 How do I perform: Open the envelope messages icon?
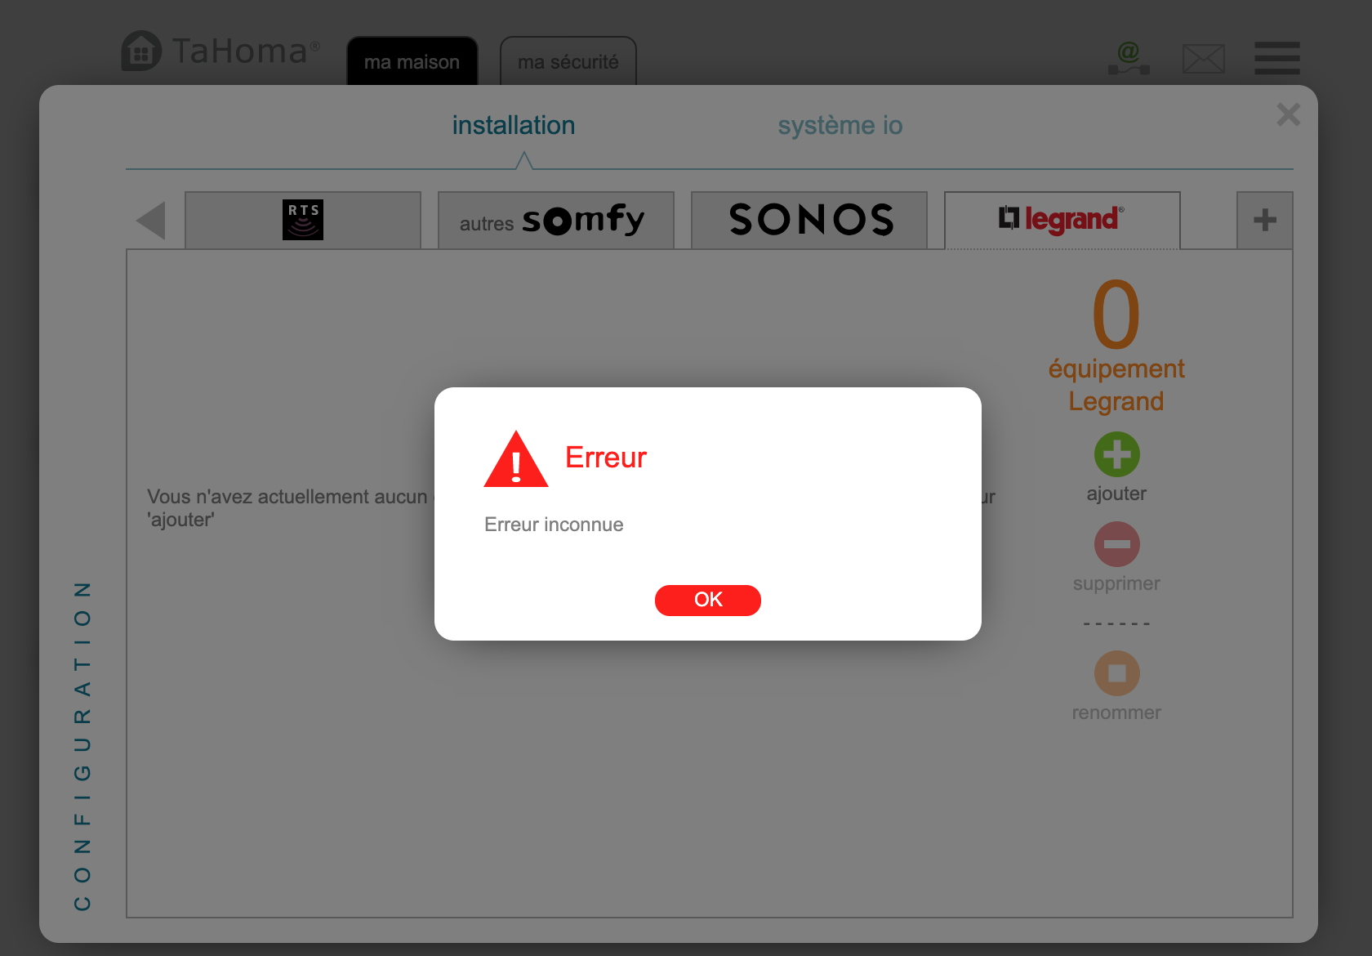pos(1204,59)
